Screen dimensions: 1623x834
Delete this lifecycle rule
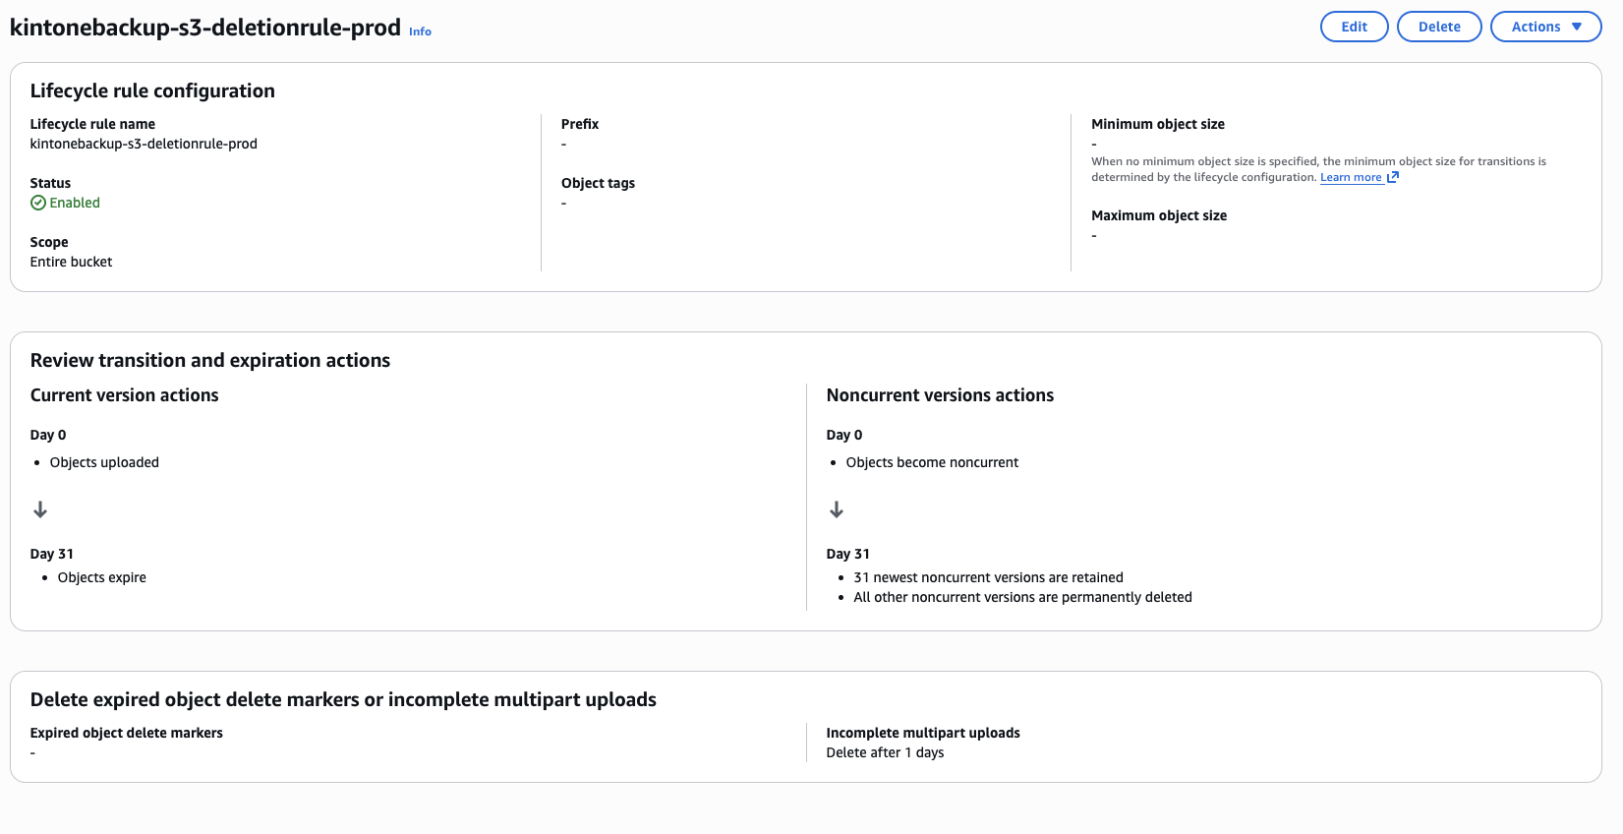coord(1438,27)
